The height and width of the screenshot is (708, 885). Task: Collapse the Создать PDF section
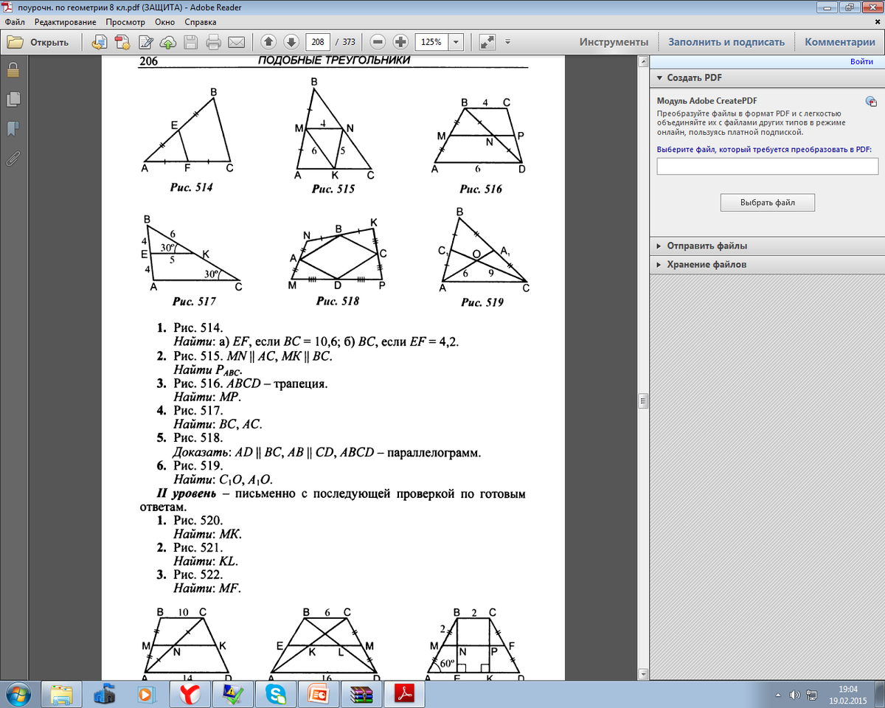click(767, 77)
